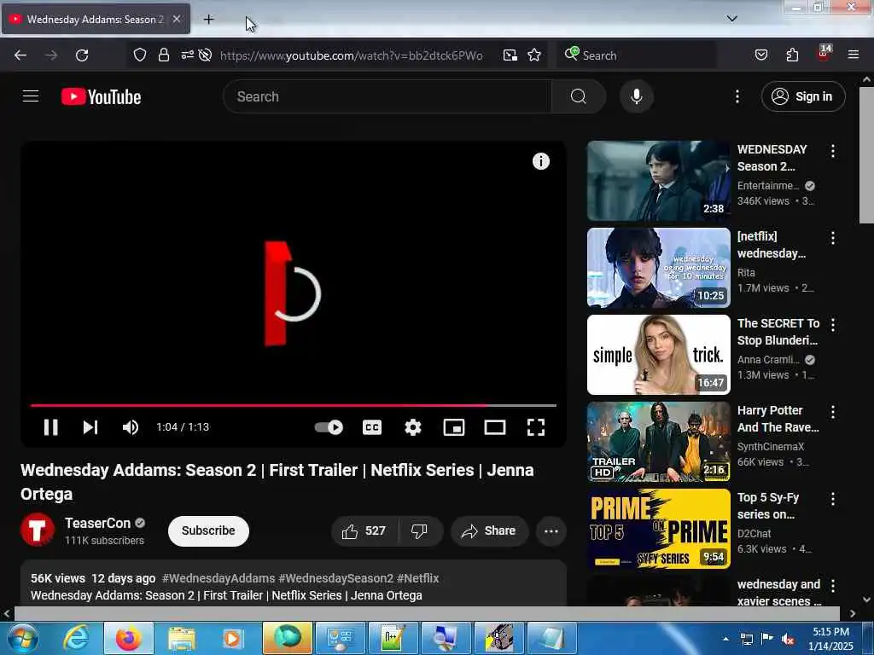Image resolution: width=874 pixels, height=655 pixels.
Task: Click the Sign in button
Action: [x=802, y=96]
